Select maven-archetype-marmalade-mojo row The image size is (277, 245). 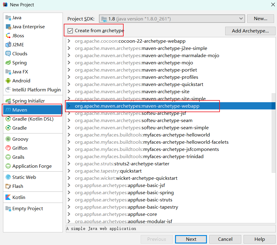tap(171, 55)
